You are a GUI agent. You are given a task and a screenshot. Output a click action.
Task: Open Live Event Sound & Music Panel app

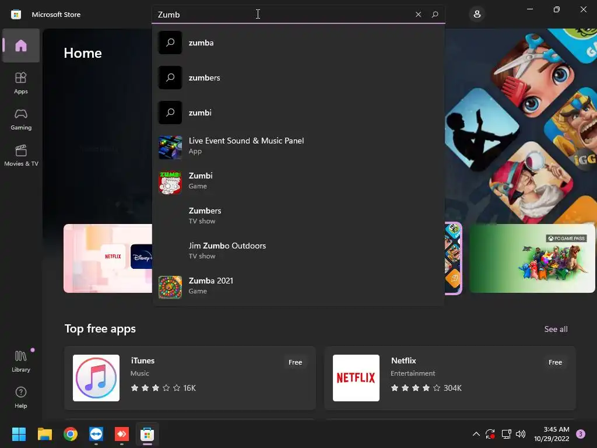(x=298, y=147)
